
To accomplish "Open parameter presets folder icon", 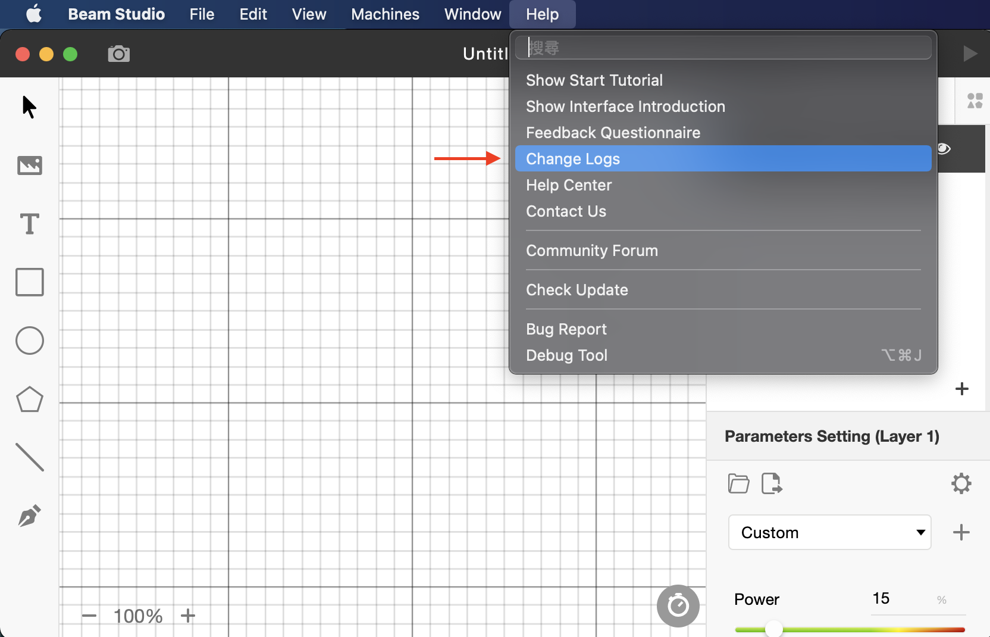I will pyautogui.click(x=738, y=483).
